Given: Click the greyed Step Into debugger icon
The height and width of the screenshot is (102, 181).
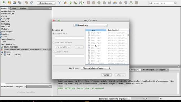Looking at the screenshot, I should pyautogui.click(x=109, y=3).
